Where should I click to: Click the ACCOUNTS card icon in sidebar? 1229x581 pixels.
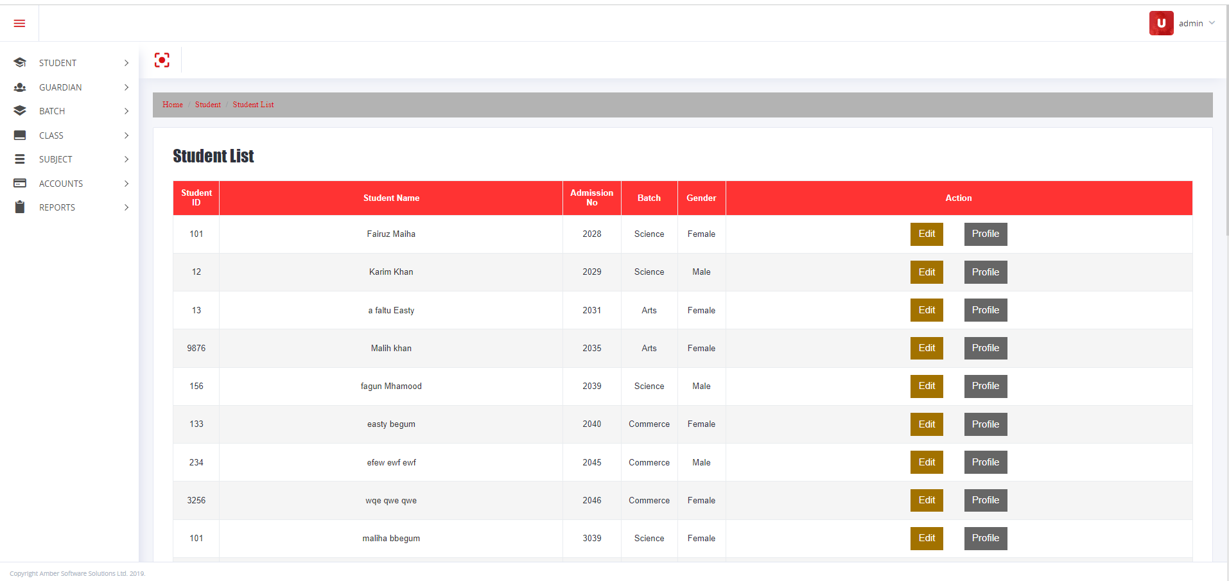coord(19,183)
